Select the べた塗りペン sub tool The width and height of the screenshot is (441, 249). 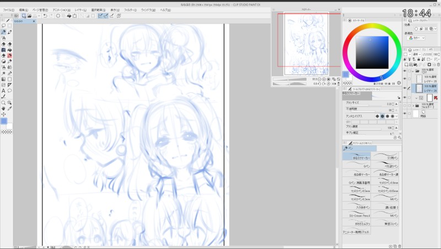[385, 164]
